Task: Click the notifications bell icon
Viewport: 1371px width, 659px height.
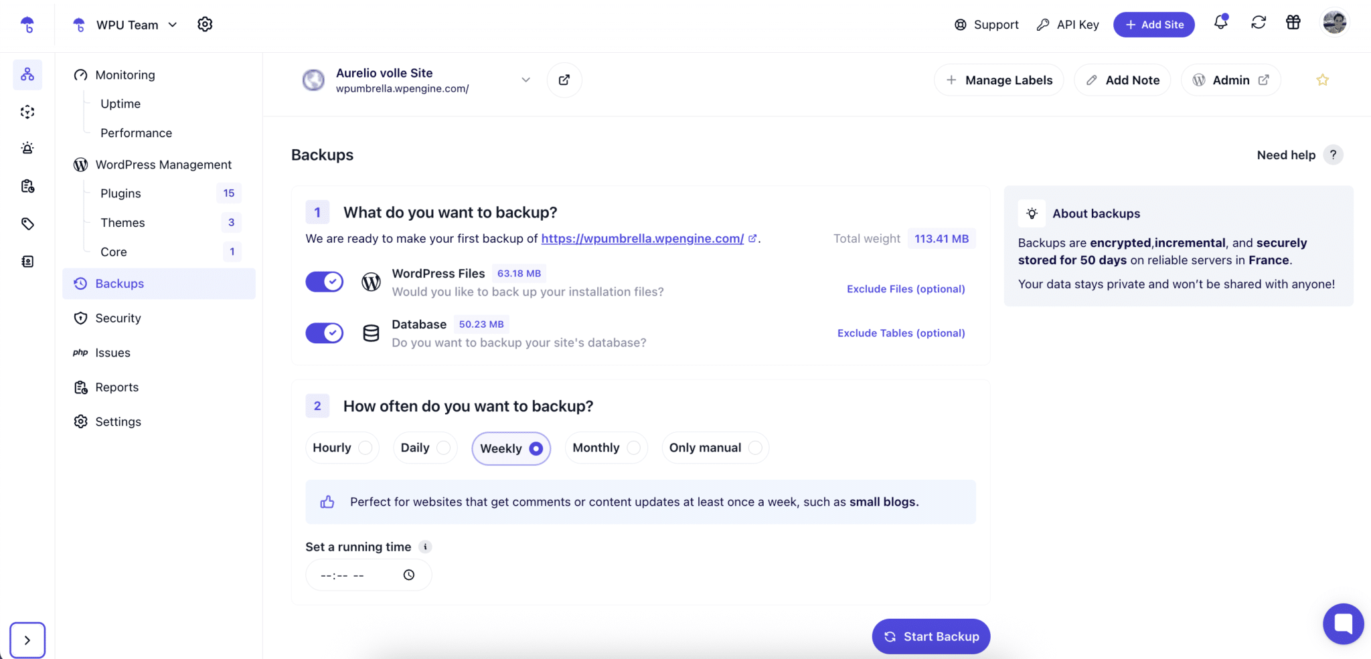Action: tap(1220, 23)
